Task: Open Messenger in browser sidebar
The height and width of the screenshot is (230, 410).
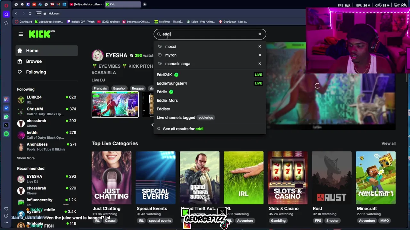Action: click(6, 108)
